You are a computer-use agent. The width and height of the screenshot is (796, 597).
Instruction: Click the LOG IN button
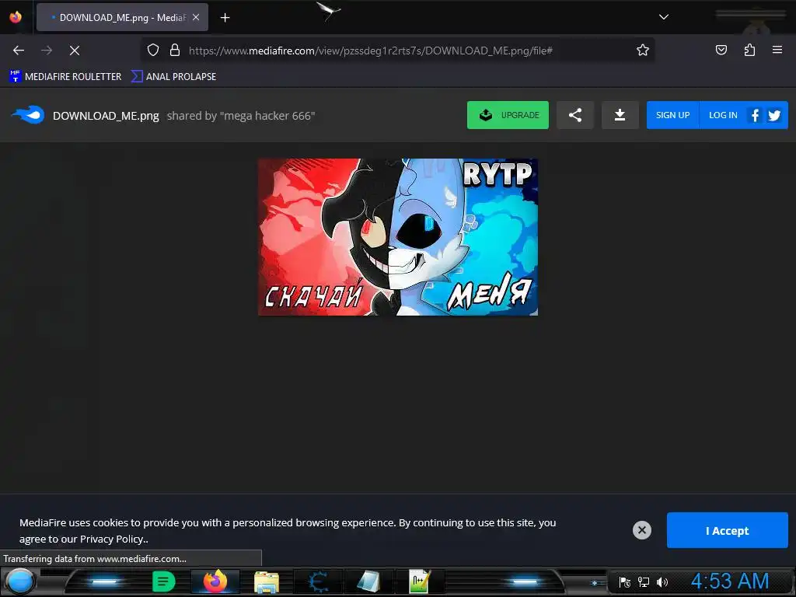tap(723, 115)
